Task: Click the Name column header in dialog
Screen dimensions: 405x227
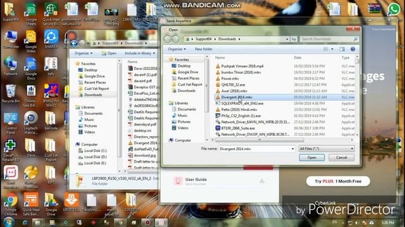Action: [x=220, y=57]
